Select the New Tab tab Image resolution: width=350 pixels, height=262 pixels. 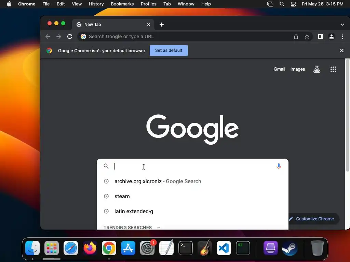(x=113, y=25)
